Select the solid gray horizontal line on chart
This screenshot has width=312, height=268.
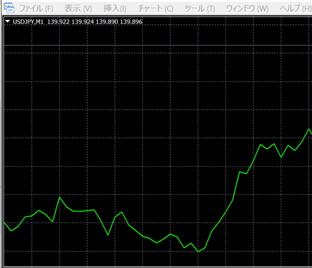tap(158, 45)
